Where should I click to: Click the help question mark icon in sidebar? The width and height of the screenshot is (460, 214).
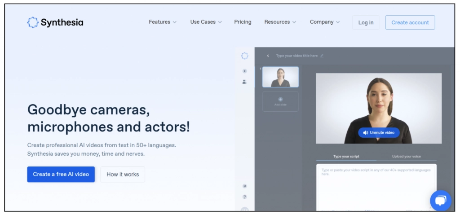click(x=245, y=197)
